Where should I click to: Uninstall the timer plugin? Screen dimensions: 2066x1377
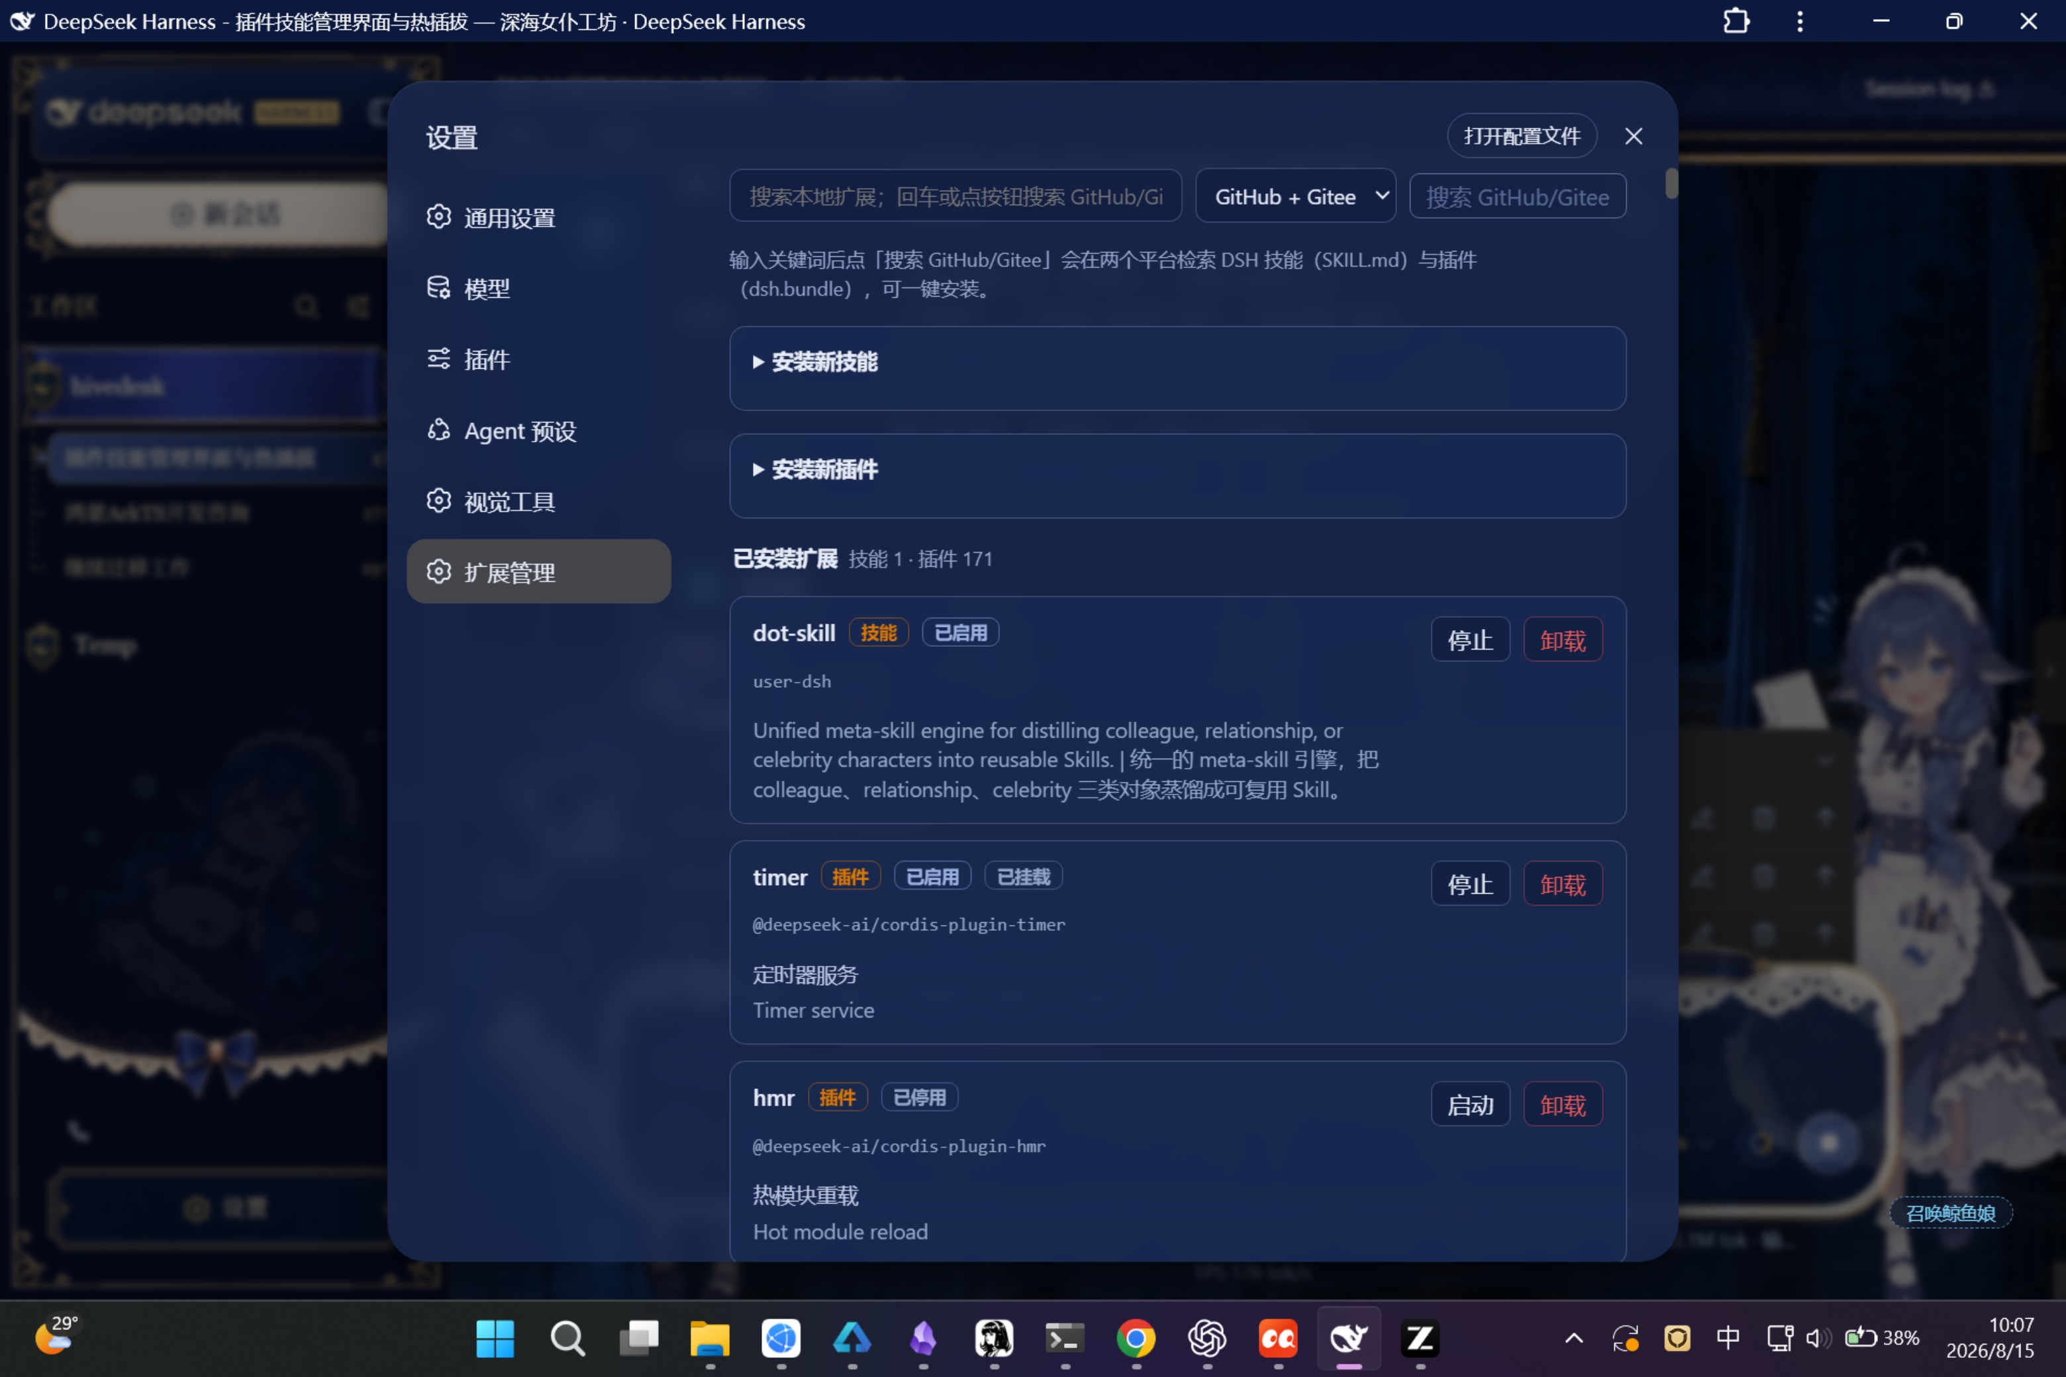pyautogui.click(x=1563, y=884)
